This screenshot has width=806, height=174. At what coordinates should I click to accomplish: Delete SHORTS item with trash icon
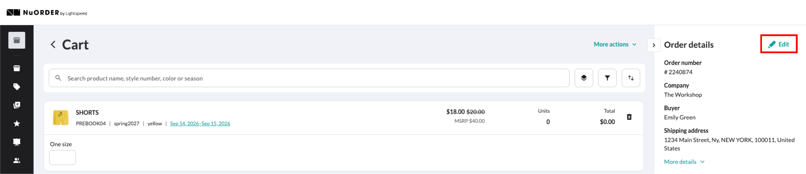(629, 117)
